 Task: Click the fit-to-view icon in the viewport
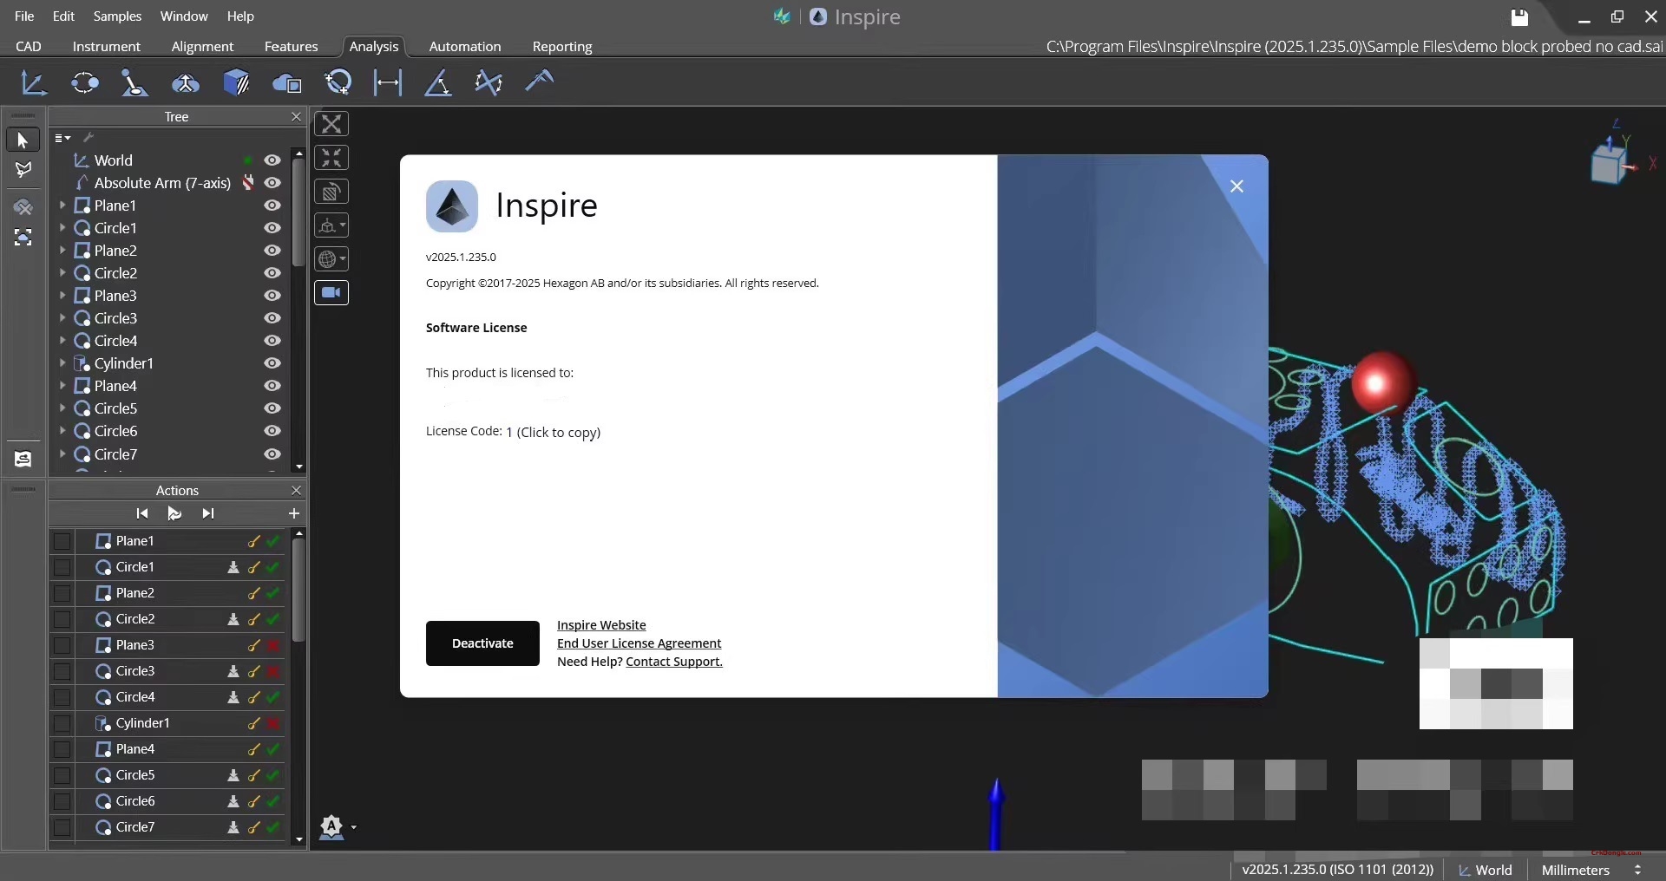332,158
